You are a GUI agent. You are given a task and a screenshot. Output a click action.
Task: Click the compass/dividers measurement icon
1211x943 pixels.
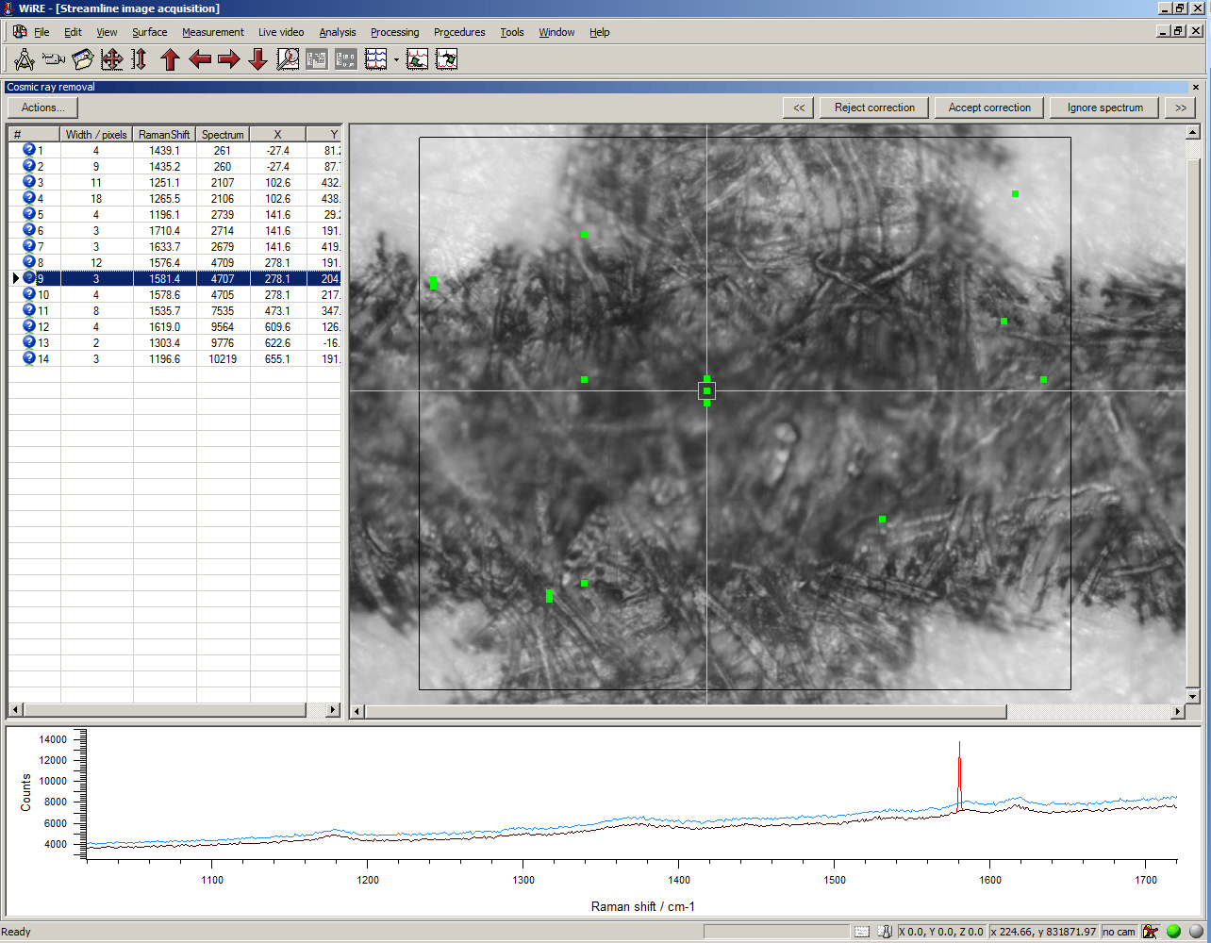(25, 59)
